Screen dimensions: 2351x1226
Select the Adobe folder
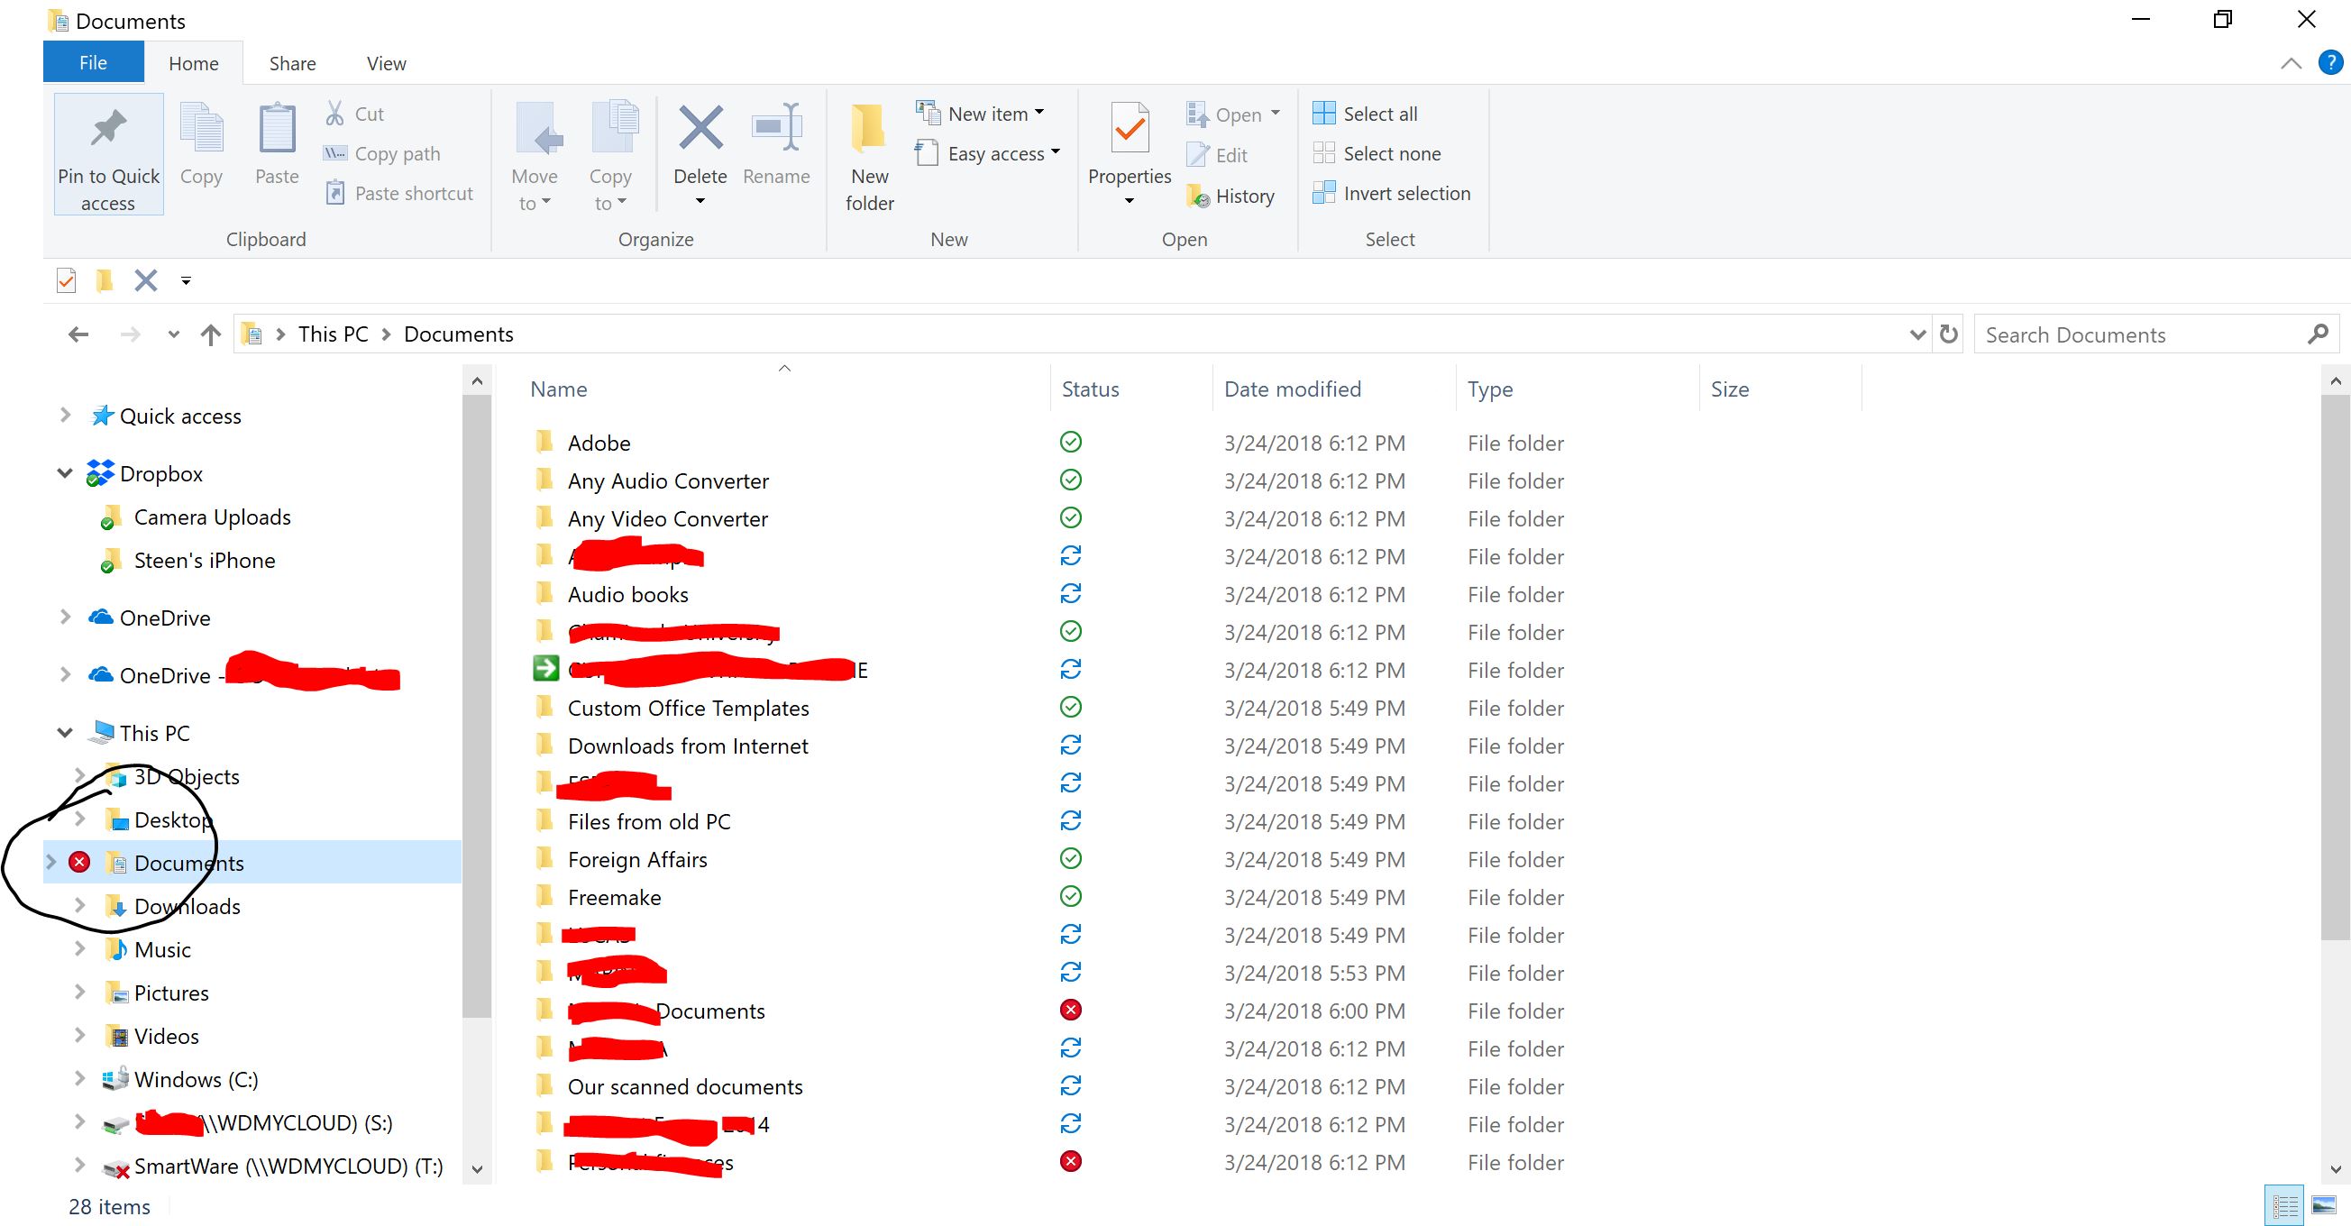[x=599, y=443]
